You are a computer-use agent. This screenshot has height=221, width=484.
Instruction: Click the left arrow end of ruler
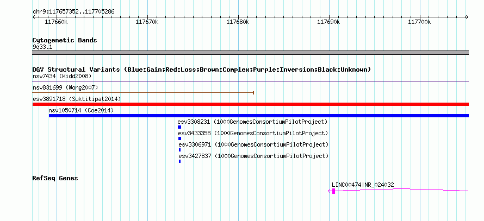tap(34, 17)
